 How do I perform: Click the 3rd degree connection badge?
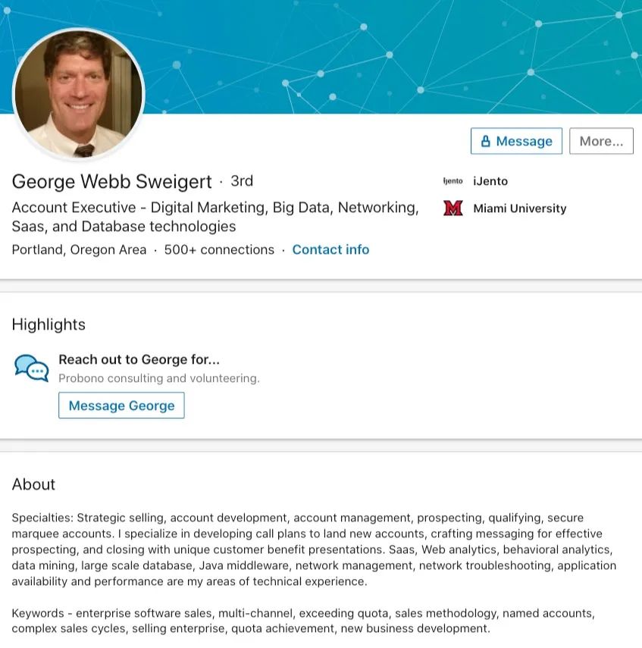pos(242,181)
